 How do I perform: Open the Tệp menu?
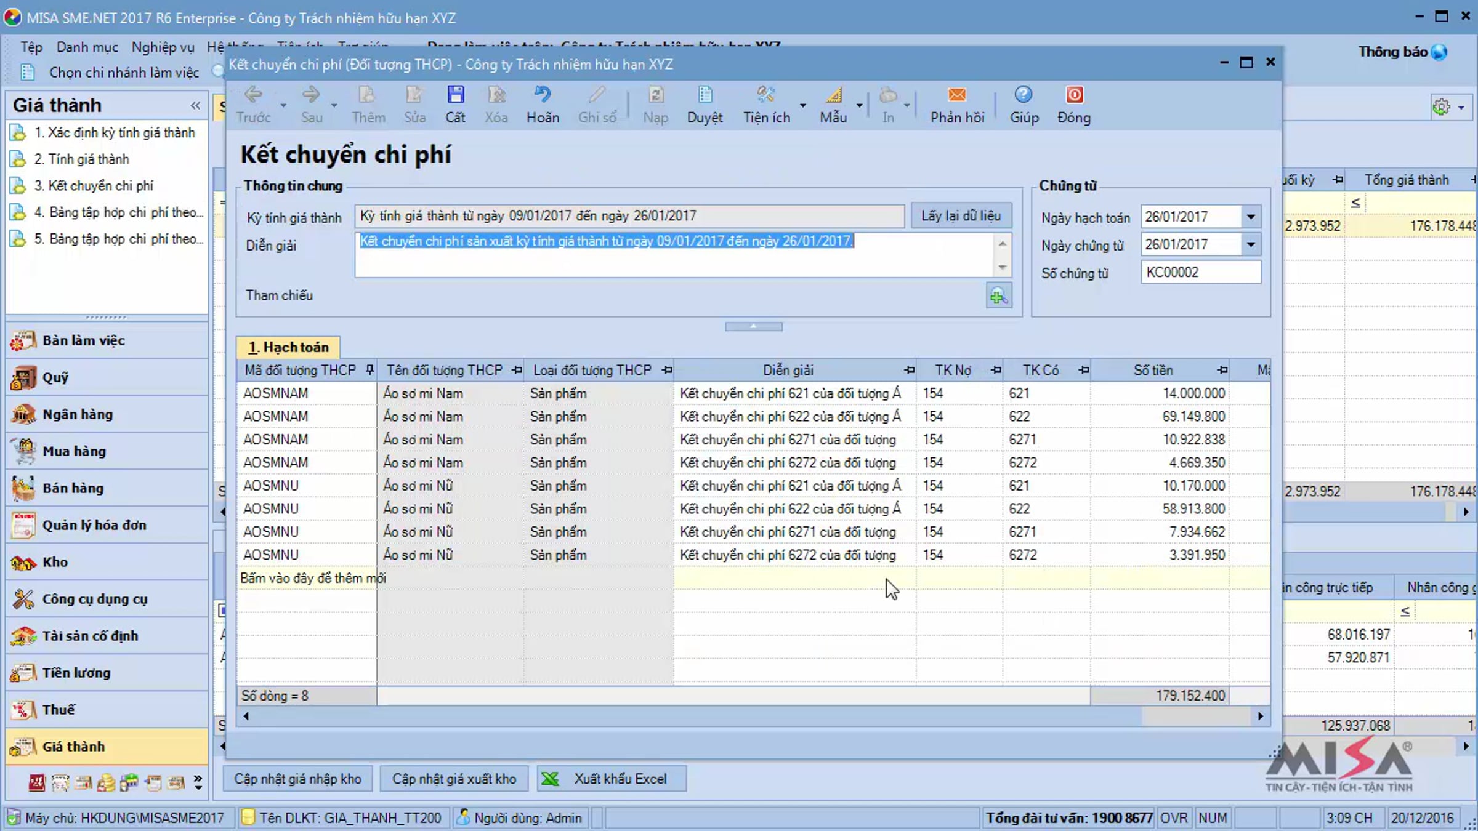tap(31, 47)
